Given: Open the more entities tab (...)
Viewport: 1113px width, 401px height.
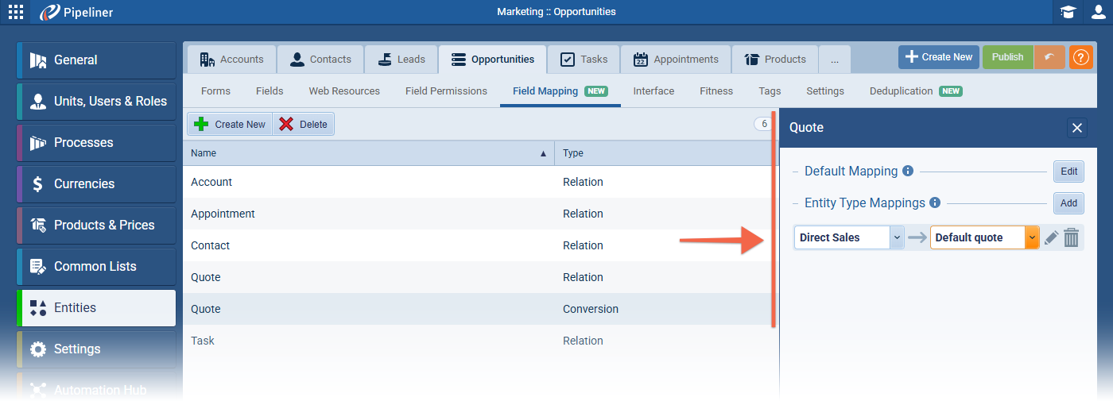Looking at the screenshot, I should click(833, 60).
